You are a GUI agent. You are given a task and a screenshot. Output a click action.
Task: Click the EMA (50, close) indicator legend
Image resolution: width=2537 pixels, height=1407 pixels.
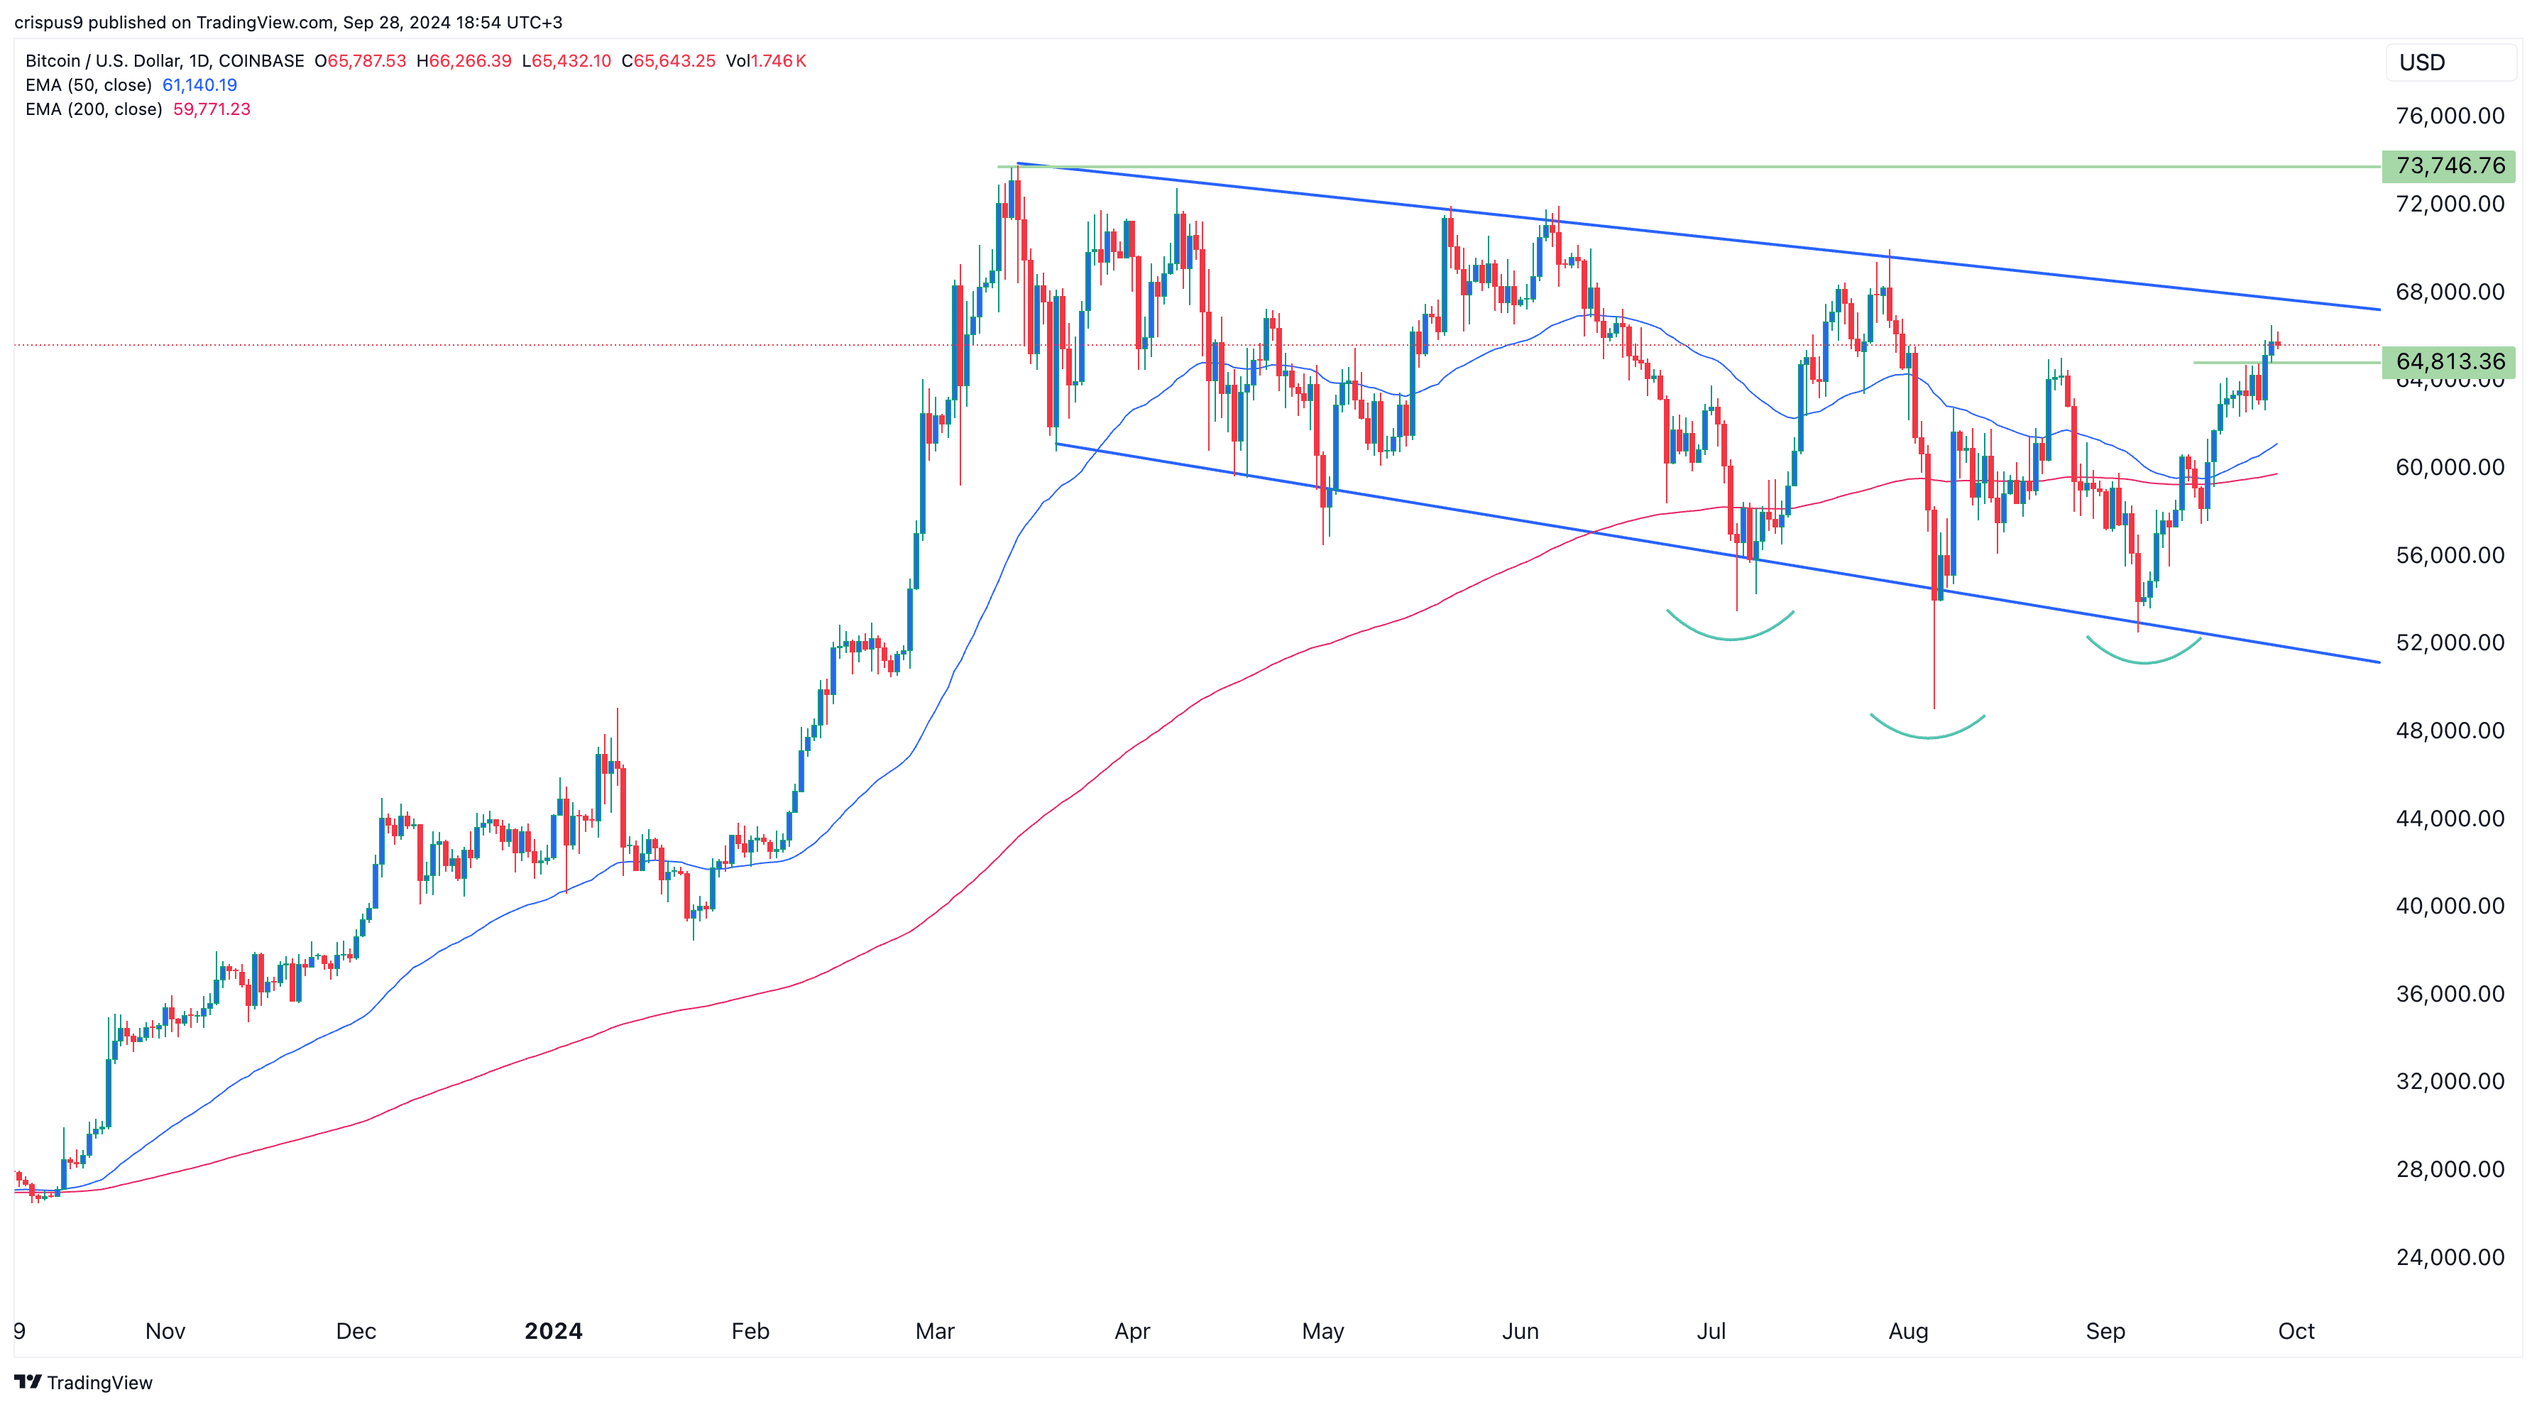[89, 84]
